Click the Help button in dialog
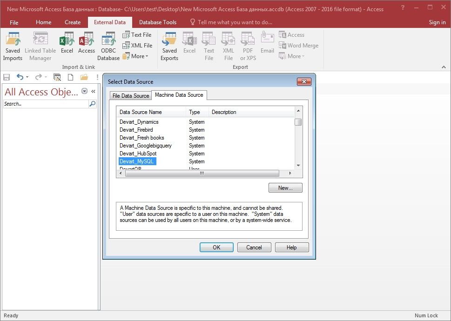Screen dimensions: 451x321 pos(292,247)
